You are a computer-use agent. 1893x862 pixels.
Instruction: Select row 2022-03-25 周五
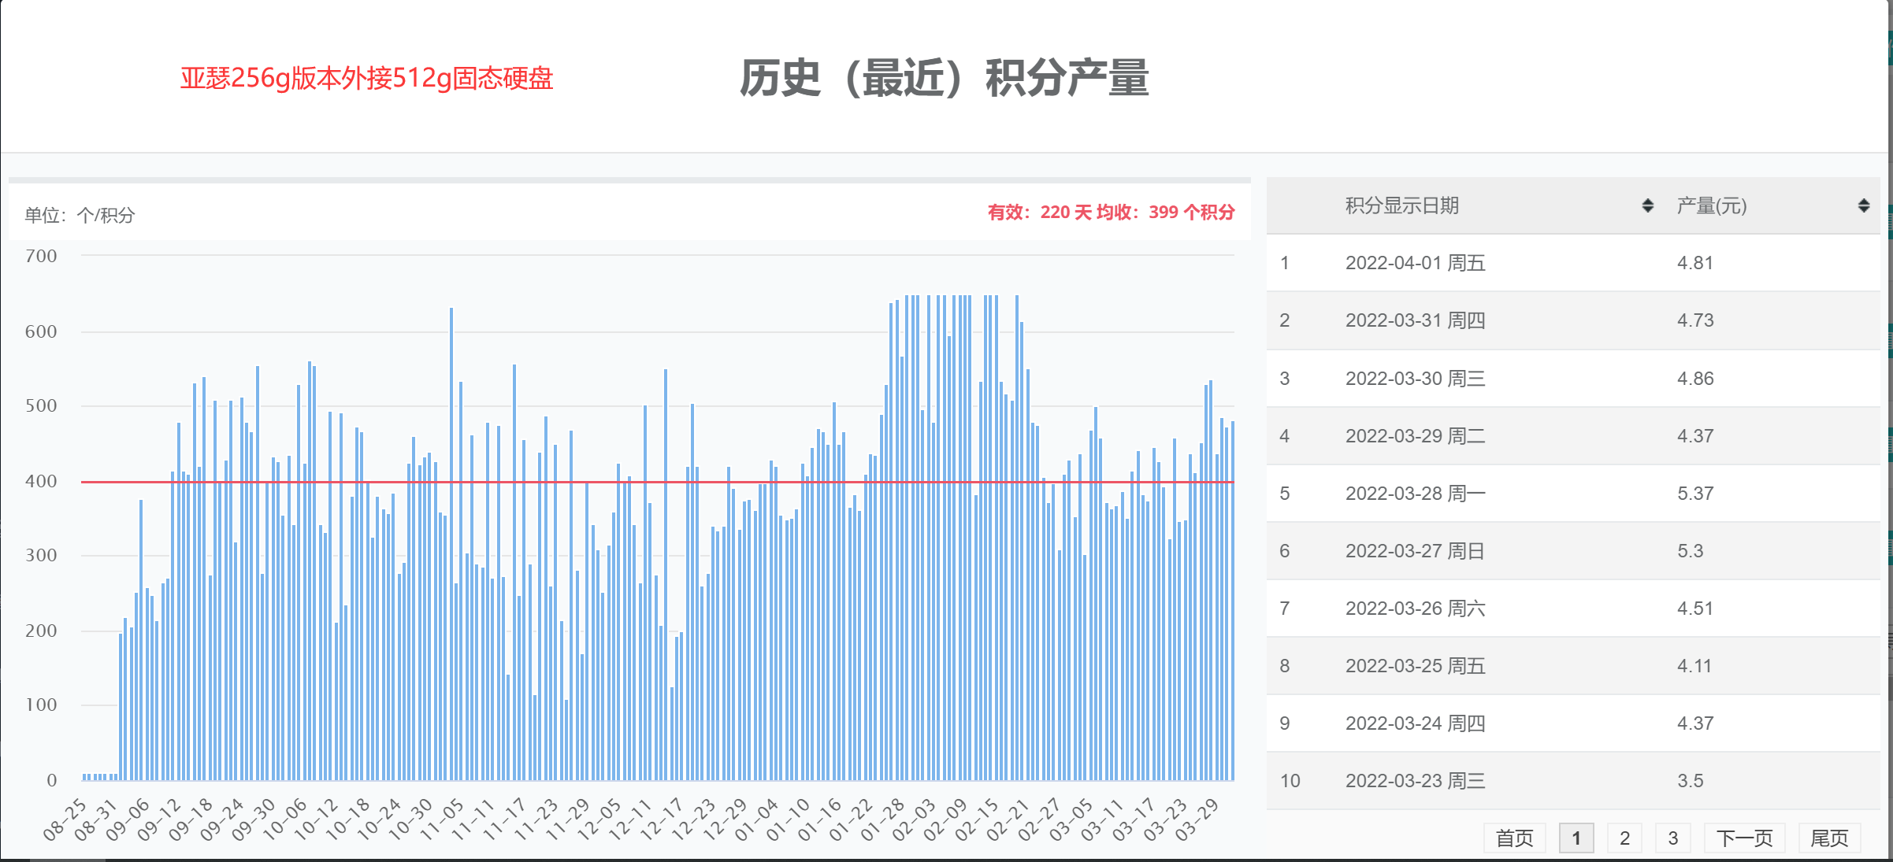coord(1573,665)
